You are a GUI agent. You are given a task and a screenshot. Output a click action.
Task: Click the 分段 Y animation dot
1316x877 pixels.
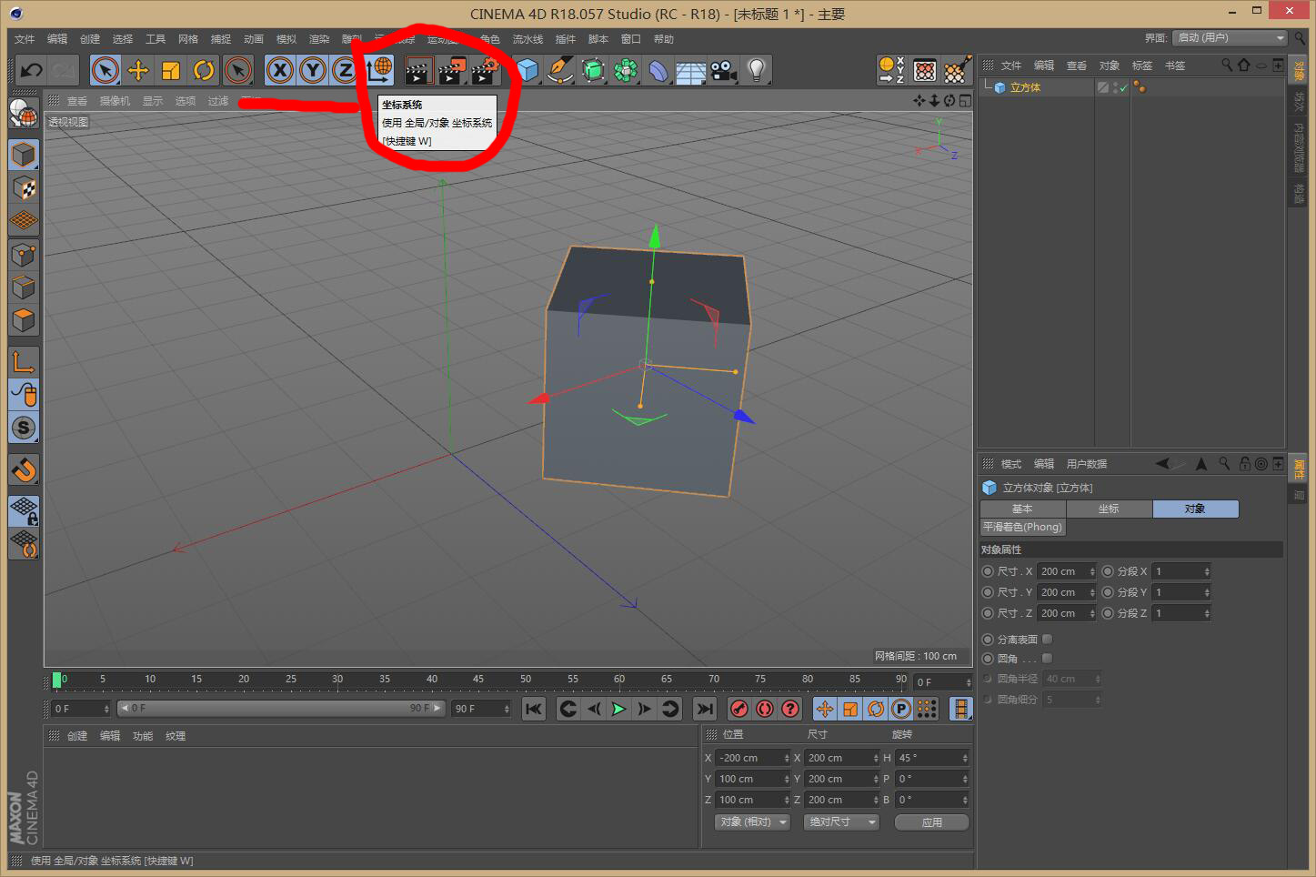tap(1108, 592)
